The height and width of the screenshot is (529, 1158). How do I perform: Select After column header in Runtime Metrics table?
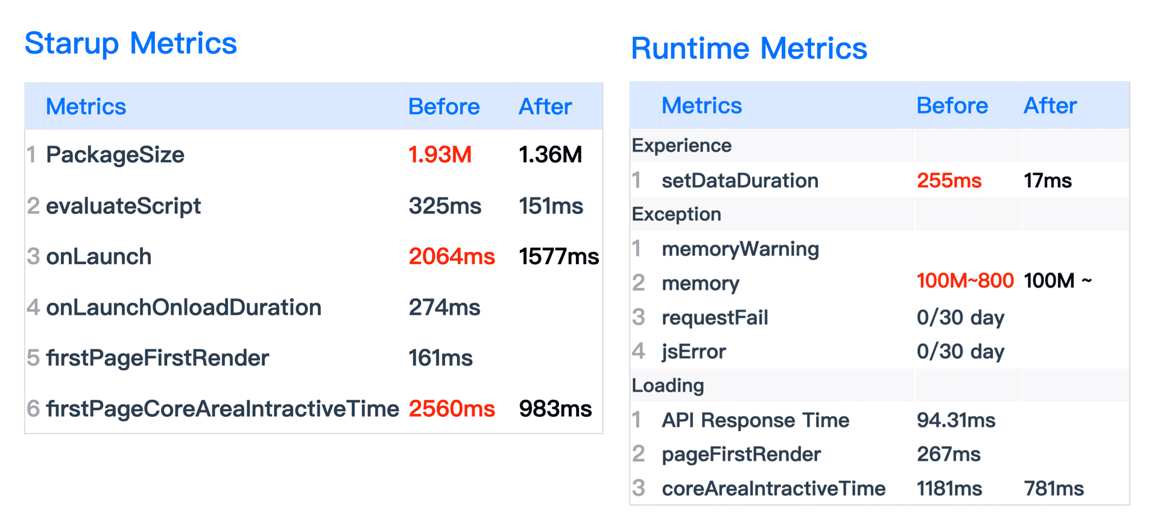point(1050,106)
